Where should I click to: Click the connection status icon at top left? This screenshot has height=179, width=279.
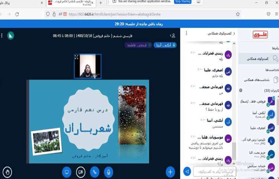11,36
